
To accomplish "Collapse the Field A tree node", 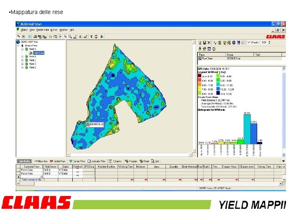I will coord(22,49).
